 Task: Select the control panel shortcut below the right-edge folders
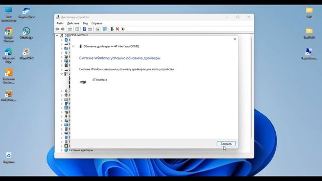pyautogui.click(x=309, y=54)
